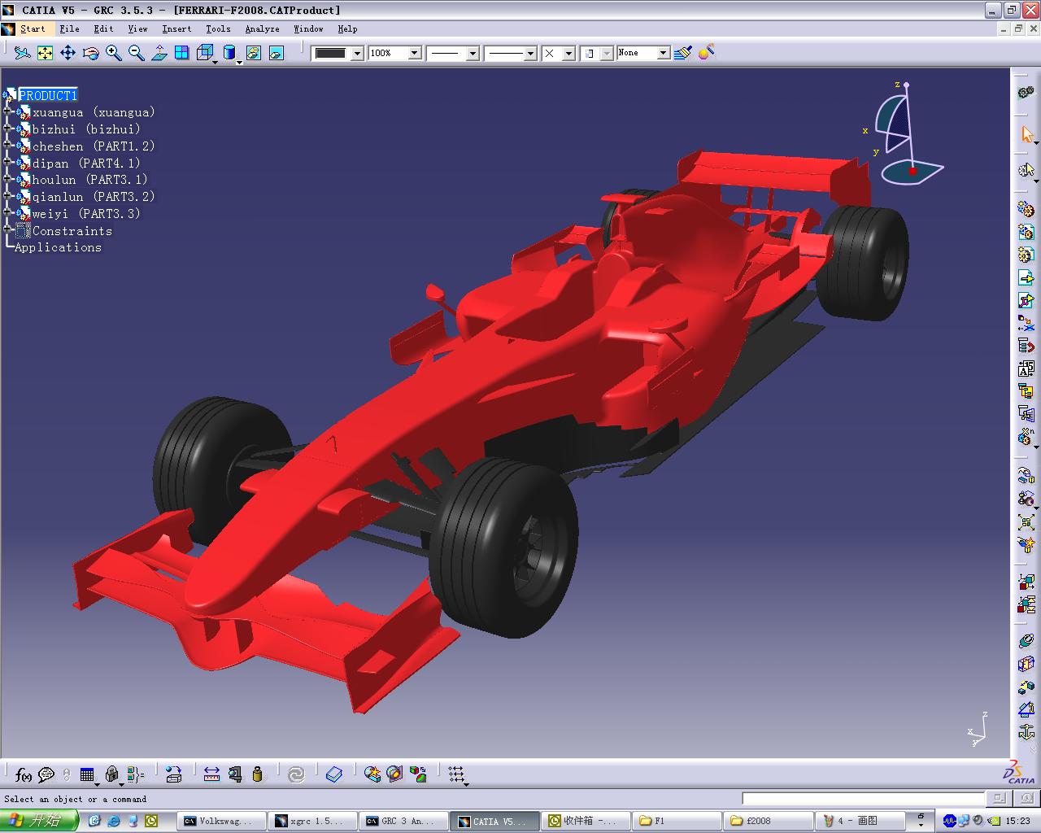Click the Windows Start button
The width and height of the screenshot is (1041, 833).
pos(38,821)
